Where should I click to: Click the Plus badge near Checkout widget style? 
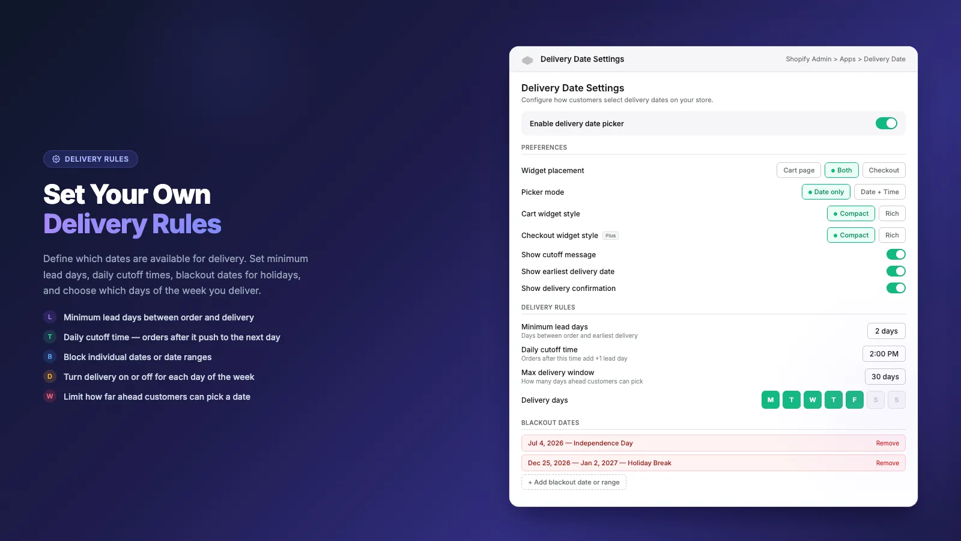[610, 236]
